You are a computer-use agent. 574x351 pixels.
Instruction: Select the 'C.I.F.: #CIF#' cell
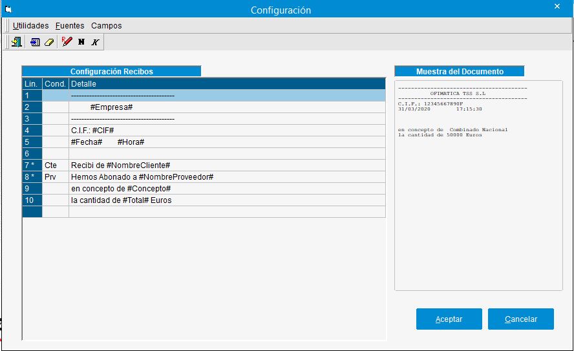point(227,131)
